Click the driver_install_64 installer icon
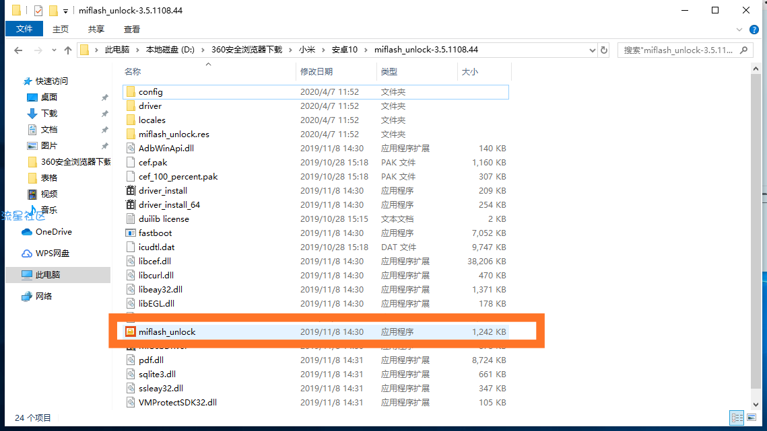This screenshot has width=767, height=431. pyautogui.click(x=130, y=205)
